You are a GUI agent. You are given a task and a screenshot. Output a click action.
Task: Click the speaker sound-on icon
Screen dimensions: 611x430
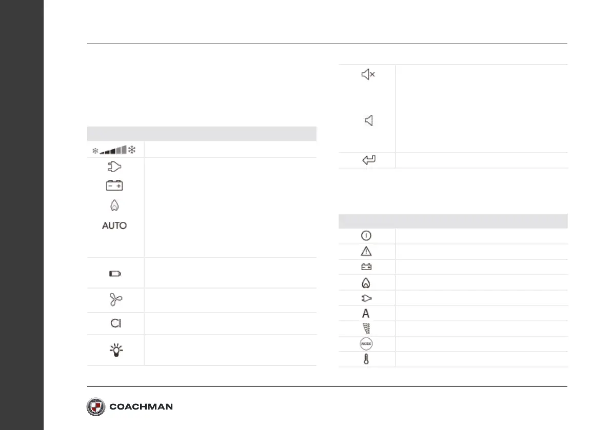[369, 120]
